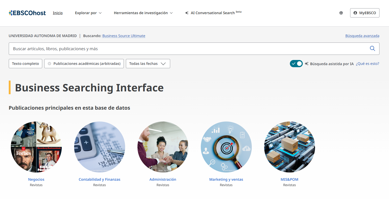The width and height of the screenshot is (389, 199).
Task: Open the ¿Qué es esto? link
Action: point(367,64)
